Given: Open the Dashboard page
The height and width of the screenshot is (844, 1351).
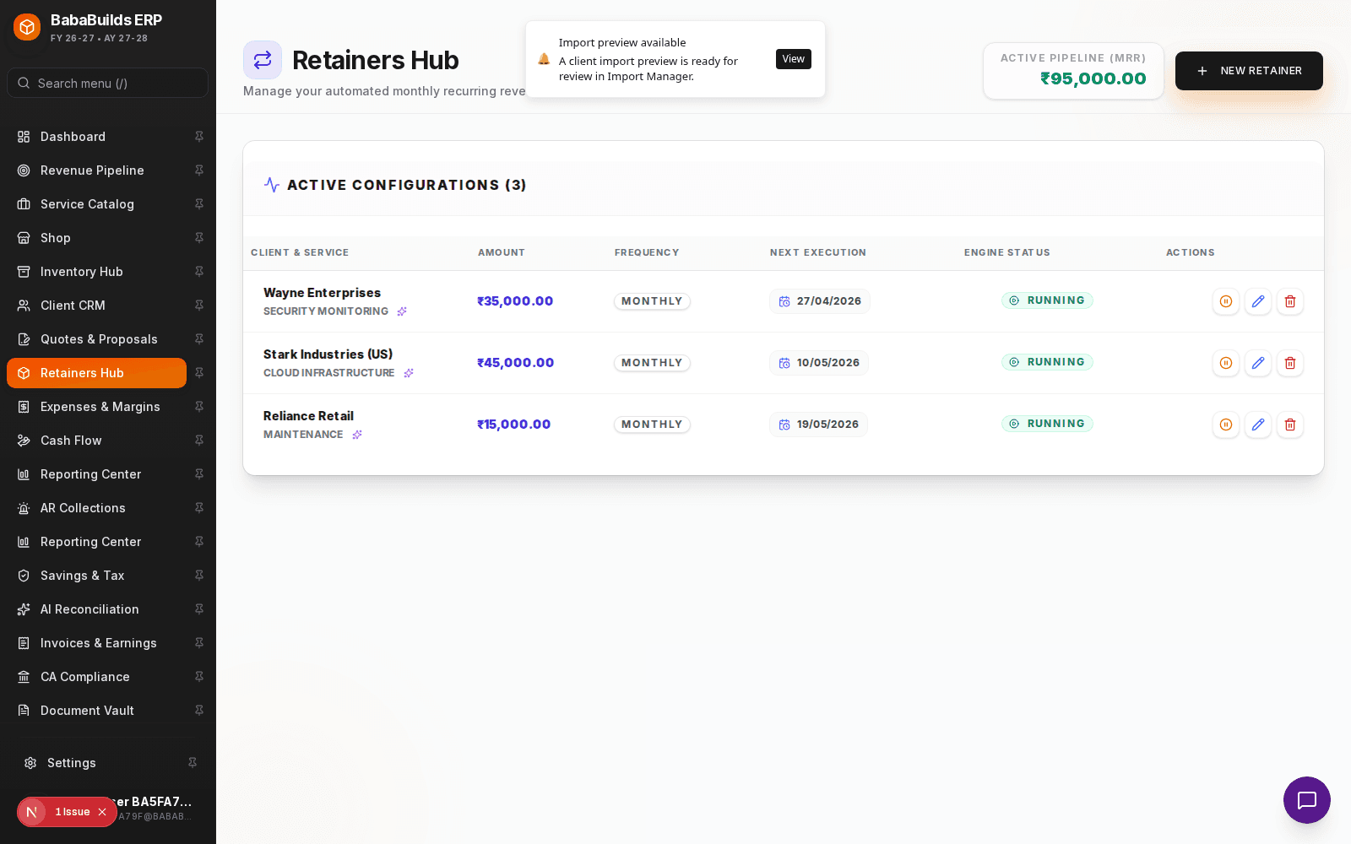Looking at the screenshot, I should click(96, 137).
